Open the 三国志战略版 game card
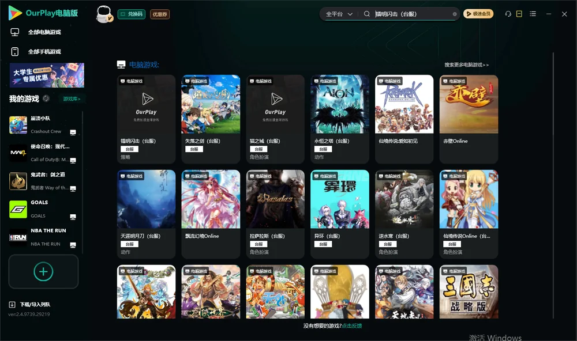This screenshot has width=577, height=341. 469,292
